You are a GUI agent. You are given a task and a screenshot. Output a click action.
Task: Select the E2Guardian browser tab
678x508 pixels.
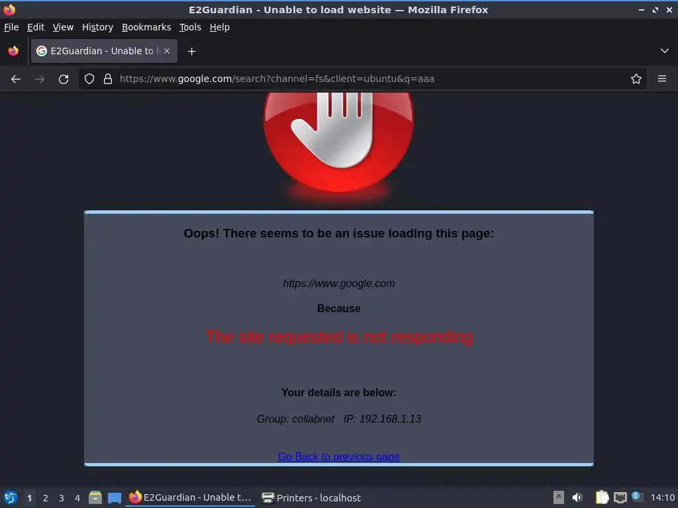[104, 51]
